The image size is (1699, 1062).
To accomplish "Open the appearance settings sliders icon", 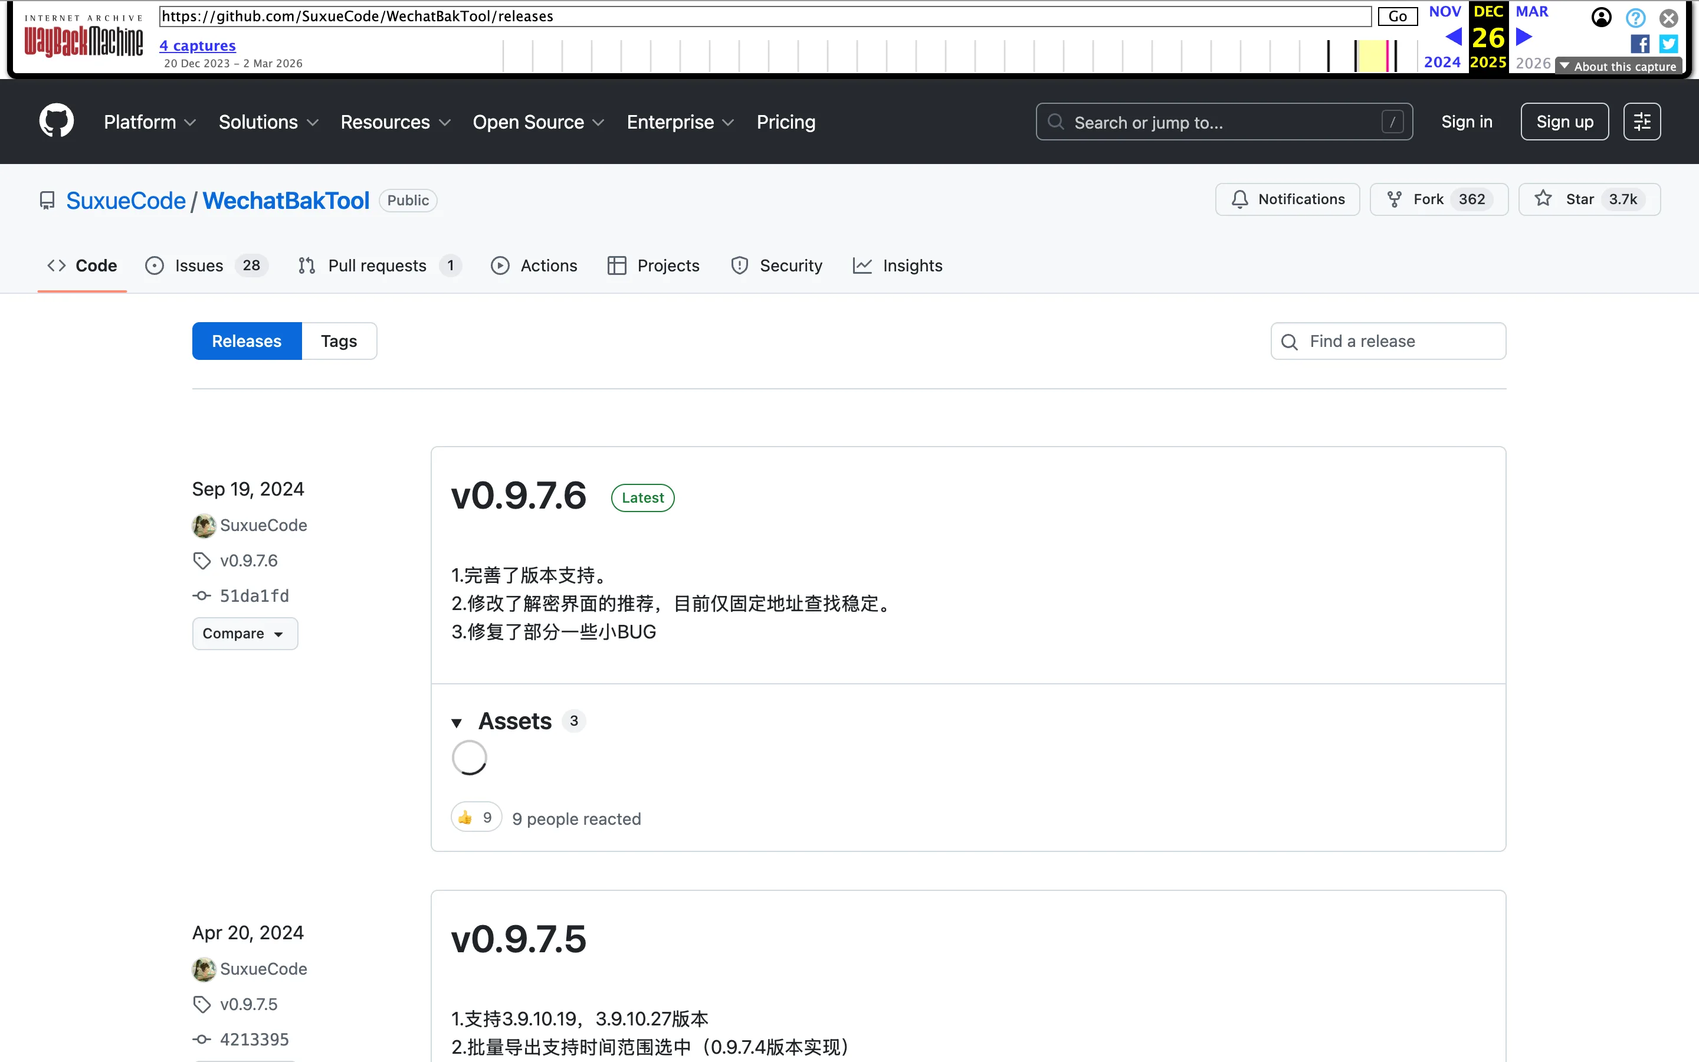I will point(1642,122).
